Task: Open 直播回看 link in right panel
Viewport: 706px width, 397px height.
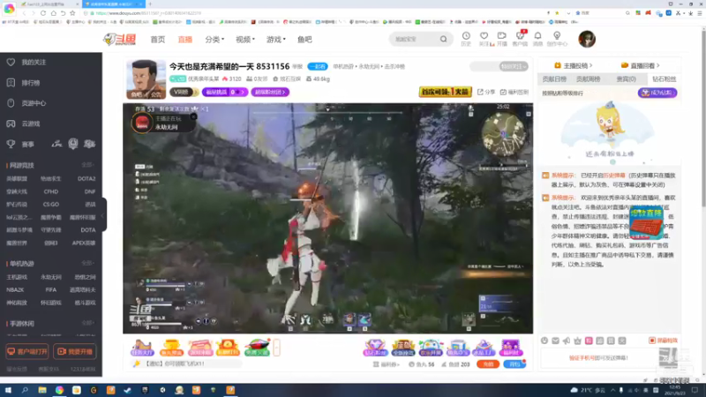Action: (x=640, y=65)
